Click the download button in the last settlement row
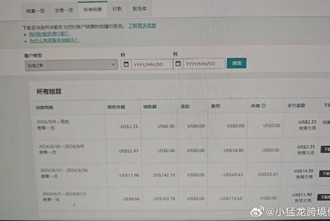 [x=324, y=197]
